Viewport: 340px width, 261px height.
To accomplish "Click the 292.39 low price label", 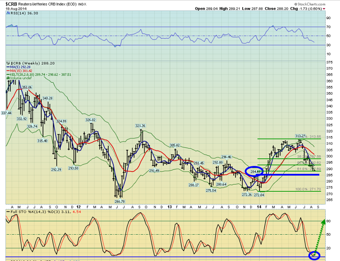I will [56, 170].
